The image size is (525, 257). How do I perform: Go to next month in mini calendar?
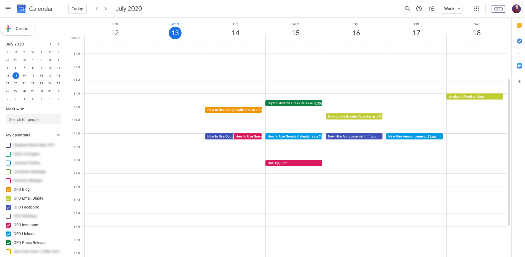(59, 44)
